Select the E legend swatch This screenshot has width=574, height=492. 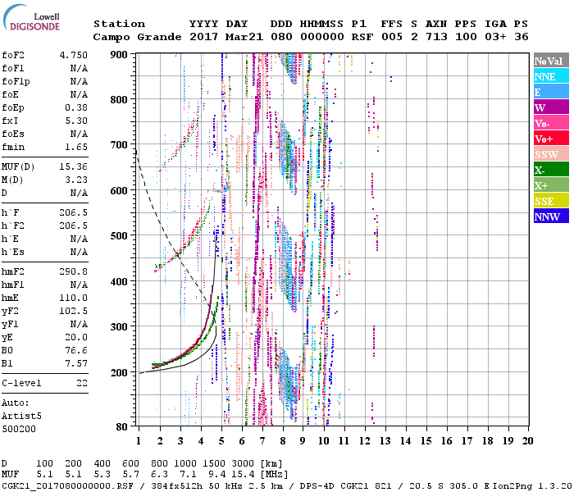point(551,92)
